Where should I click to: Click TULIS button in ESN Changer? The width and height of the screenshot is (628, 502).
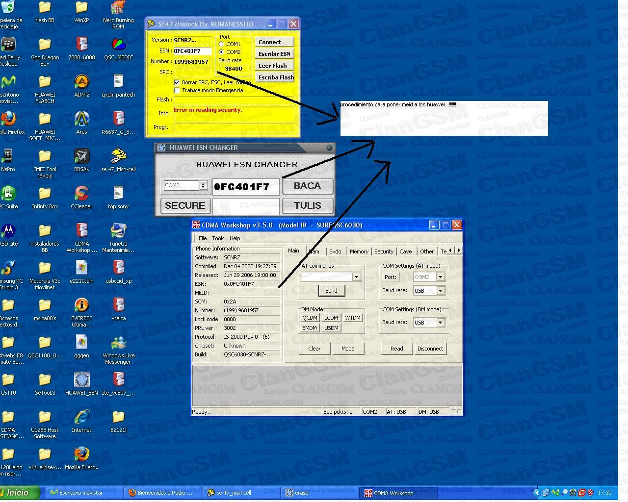point(308,206)
